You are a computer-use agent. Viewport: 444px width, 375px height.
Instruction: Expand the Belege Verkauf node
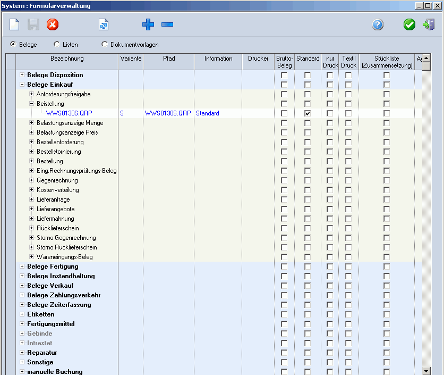22,286
